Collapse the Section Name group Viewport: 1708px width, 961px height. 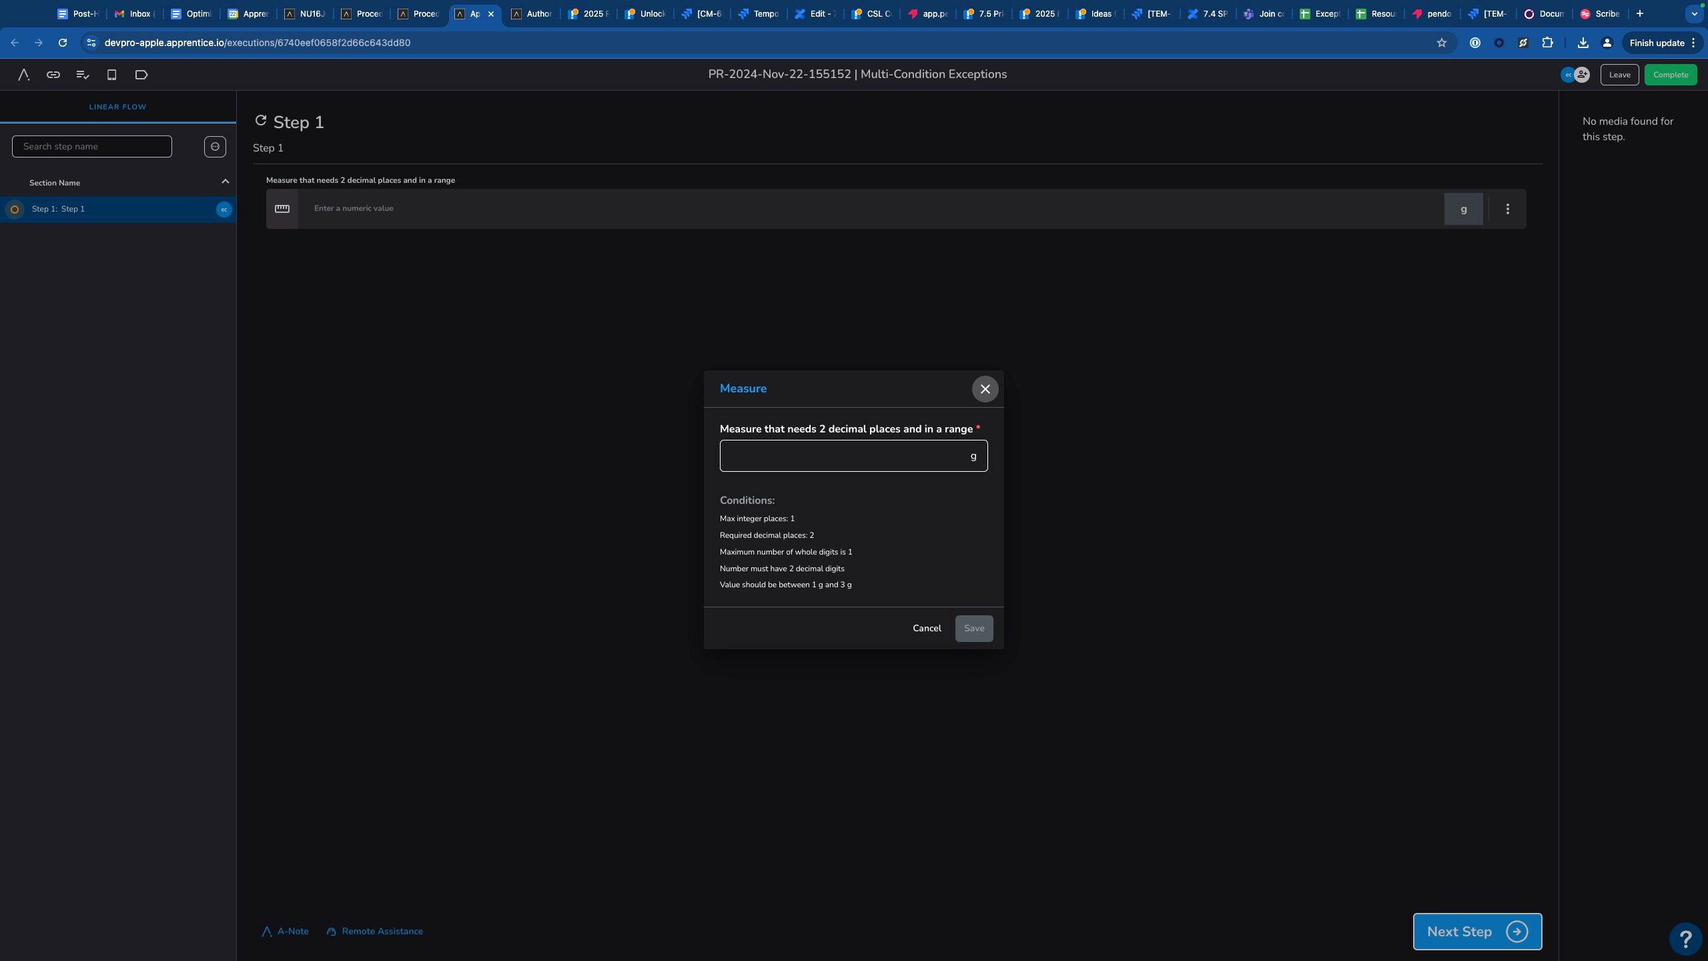226,182
